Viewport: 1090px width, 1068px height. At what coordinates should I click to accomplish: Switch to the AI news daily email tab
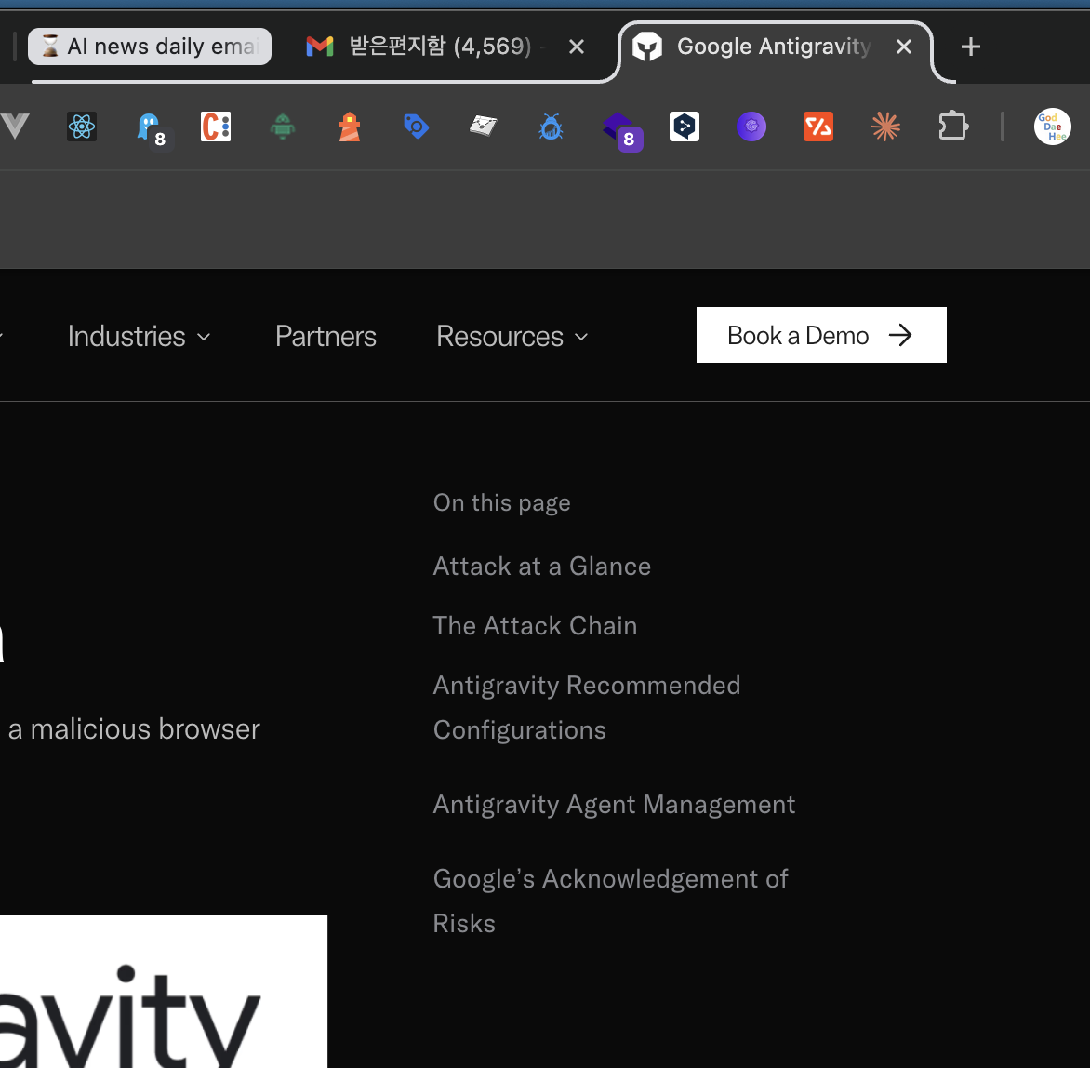pyautogui.click(x=150, y=47)
